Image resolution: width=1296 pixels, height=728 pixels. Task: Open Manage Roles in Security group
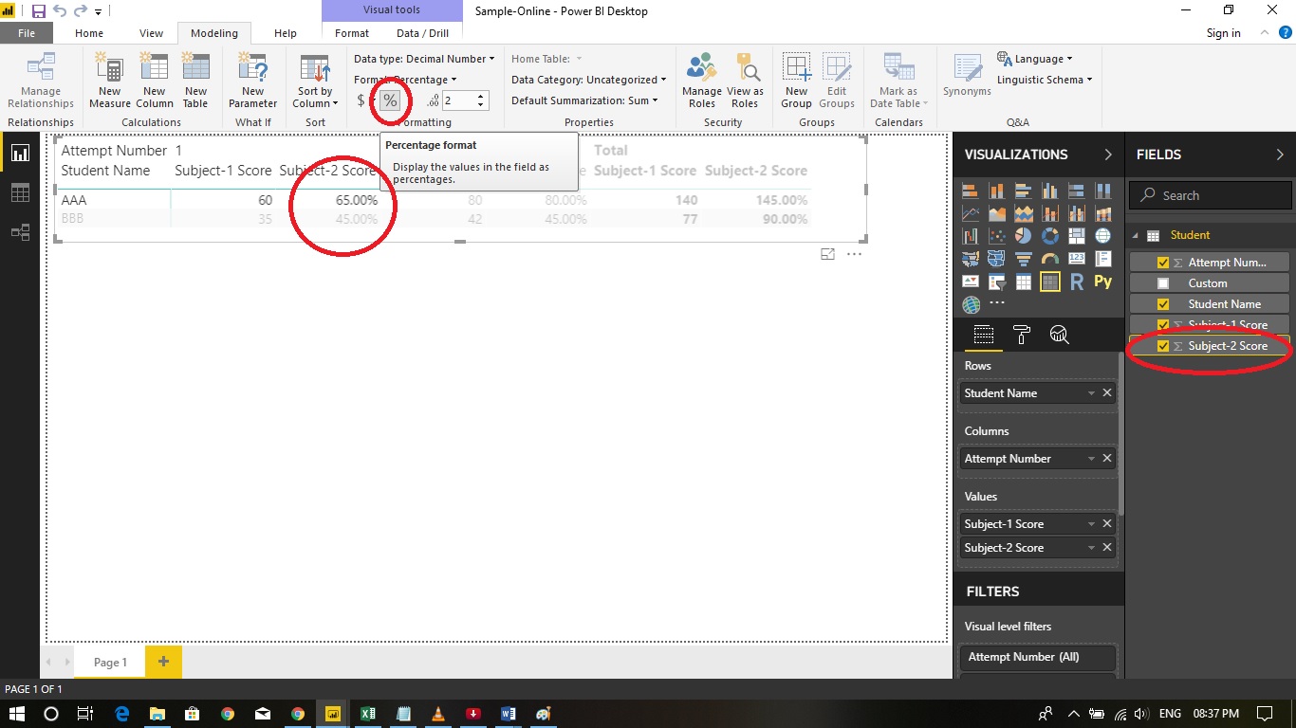pyautogui.click(x=702, y=81)
